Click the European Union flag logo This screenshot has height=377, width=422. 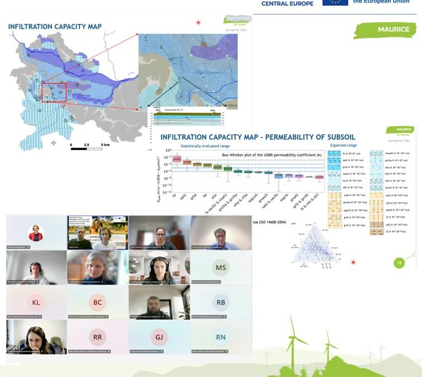[335, 2]
